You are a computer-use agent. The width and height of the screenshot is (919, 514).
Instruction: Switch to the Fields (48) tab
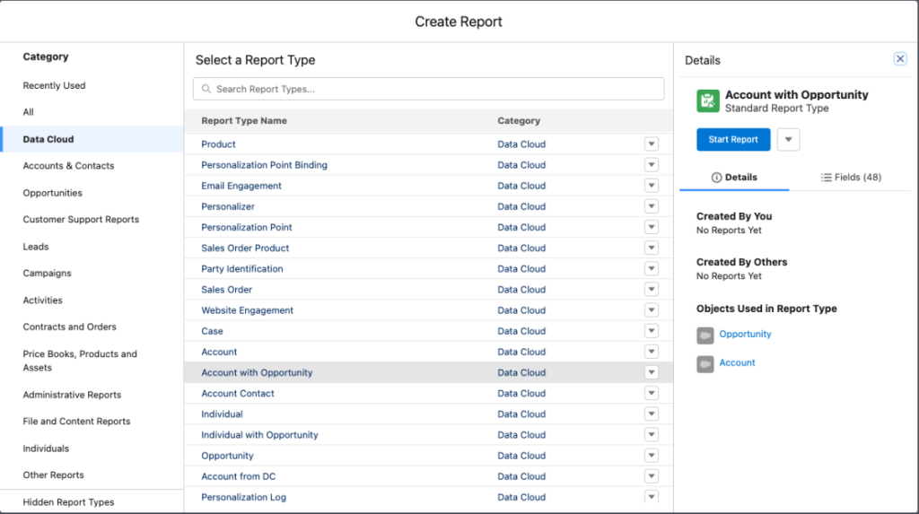pos(851,177)
